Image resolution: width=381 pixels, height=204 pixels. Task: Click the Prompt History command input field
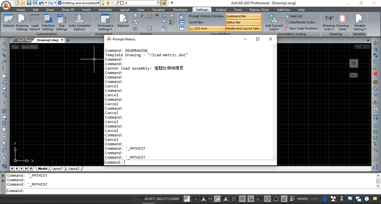[x=190, y=163]
